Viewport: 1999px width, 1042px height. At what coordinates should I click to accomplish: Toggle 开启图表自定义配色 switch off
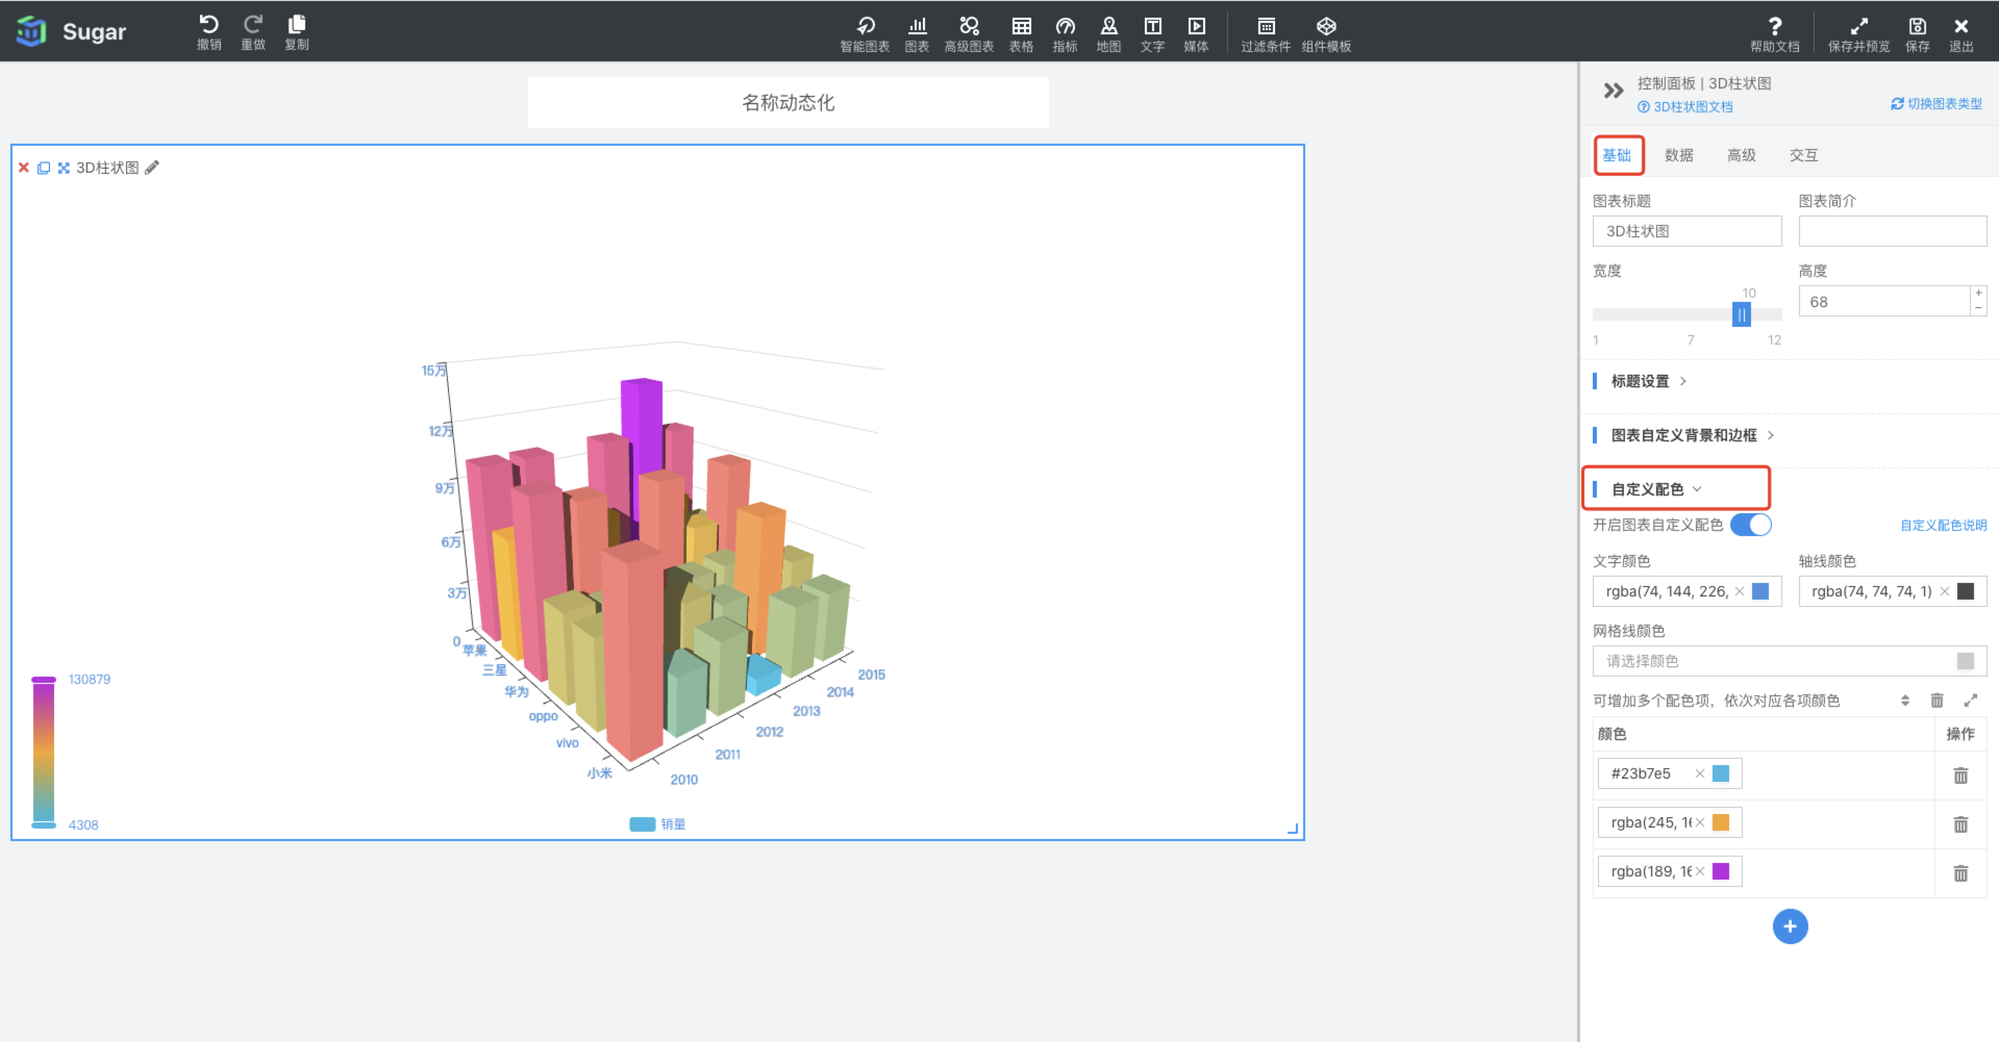(1751, 525)
